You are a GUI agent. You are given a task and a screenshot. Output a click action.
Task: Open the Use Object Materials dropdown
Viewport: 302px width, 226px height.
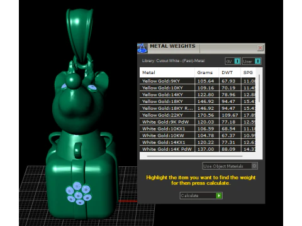pos(230,166)
